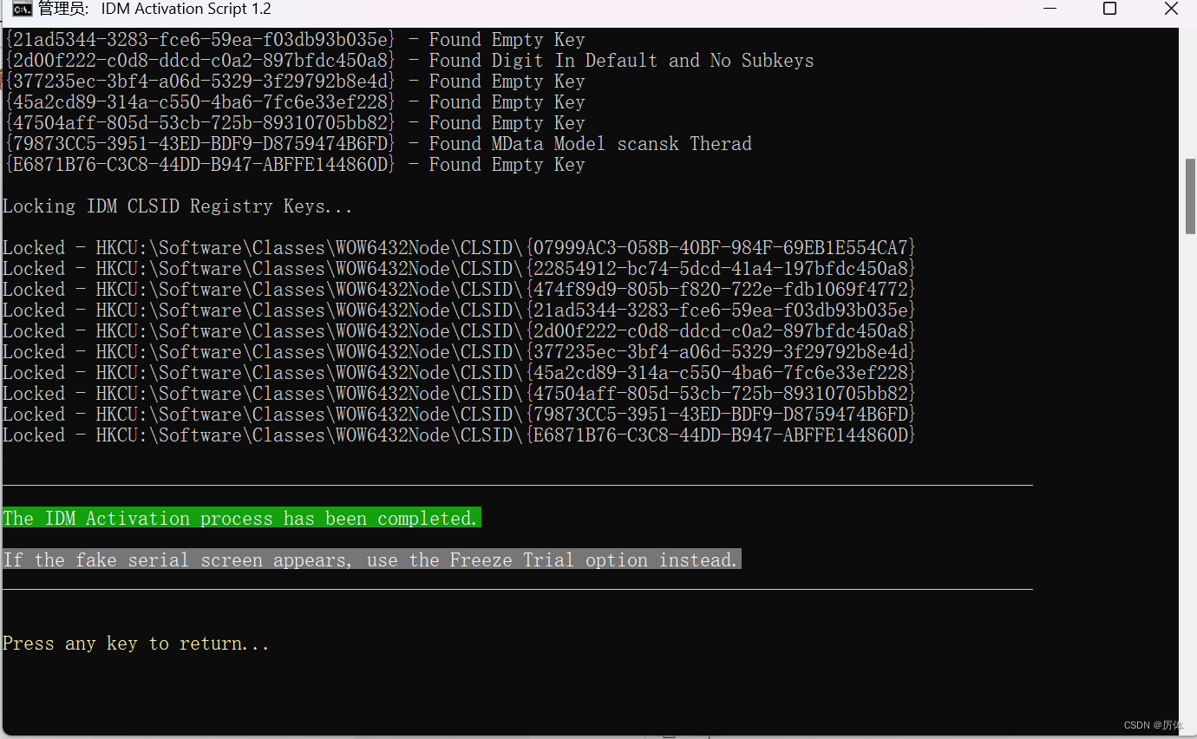Click the Locked row ending {E6871B76-C3C8-44DD-B947-ABFFE144860D}
The image size is (1197, 739).
click(x=460, y=435)
